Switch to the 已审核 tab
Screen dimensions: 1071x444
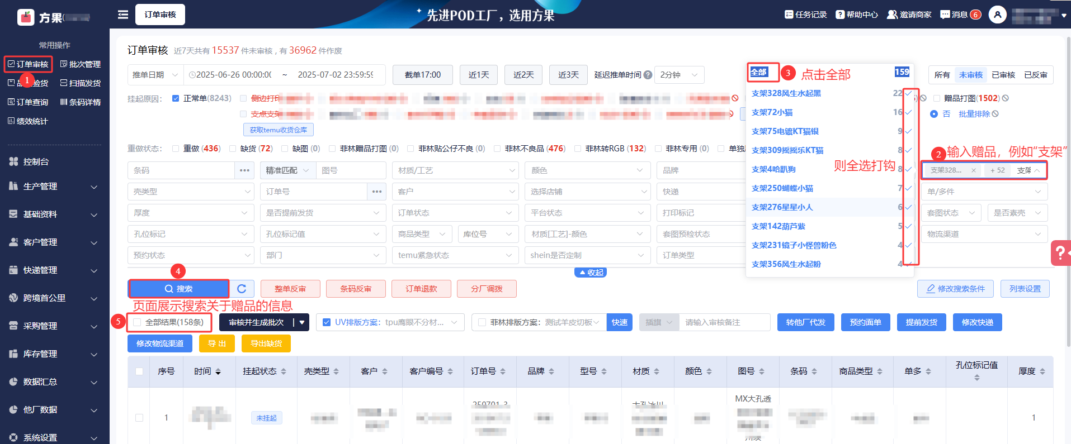coord(1003,75)
